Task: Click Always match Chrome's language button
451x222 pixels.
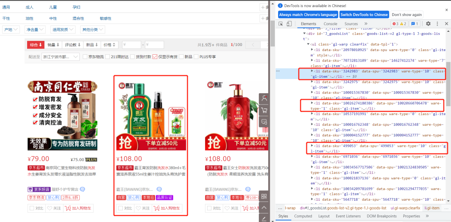Action: [x=308, y=14]
